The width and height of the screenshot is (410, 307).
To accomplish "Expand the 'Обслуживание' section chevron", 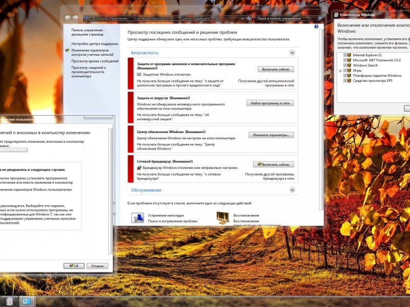I will pos(292,190).
